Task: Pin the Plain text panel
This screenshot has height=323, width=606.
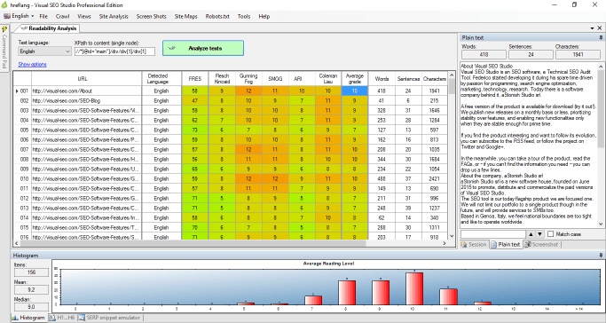Action: (600, 37)
